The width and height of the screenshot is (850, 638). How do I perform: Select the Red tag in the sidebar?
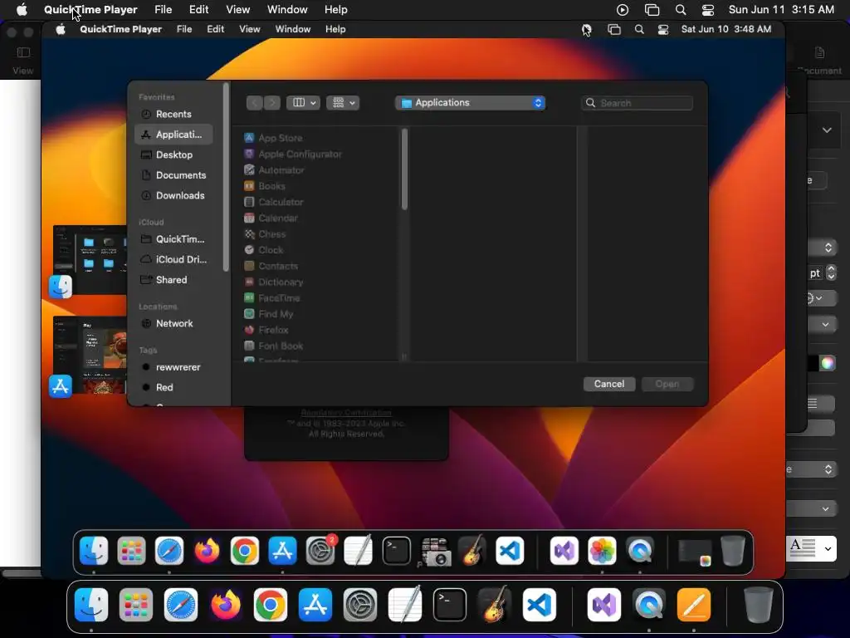173,387
